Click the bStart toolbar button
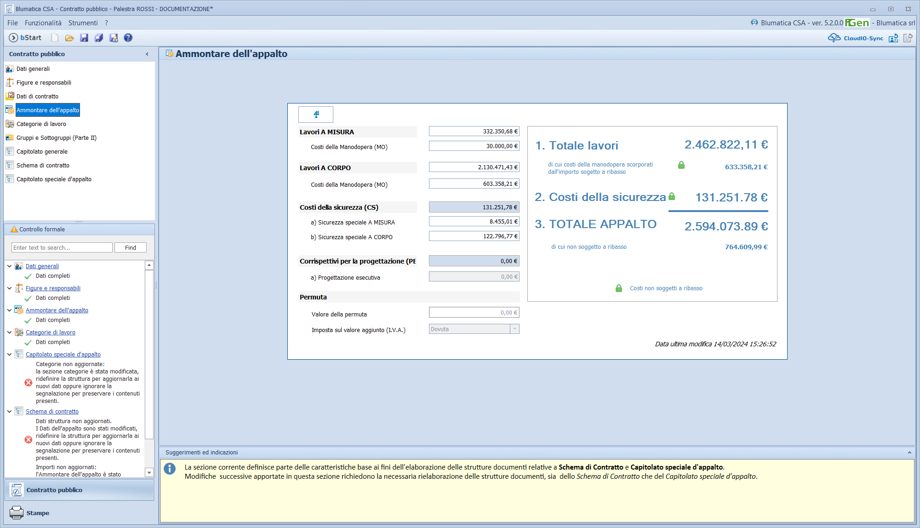920x528 pixels. click(x=25, y=38)
